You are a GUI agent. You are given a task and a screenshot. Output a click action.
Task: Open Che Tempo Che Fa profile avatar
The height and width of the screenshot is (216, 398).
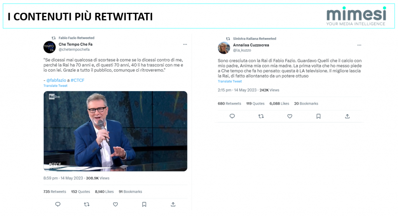tap(49, 47)
